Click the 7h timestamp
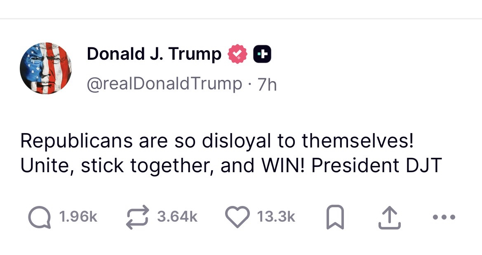Image resolution: width=482 pixels, height=255 pixels. point(267,85)
